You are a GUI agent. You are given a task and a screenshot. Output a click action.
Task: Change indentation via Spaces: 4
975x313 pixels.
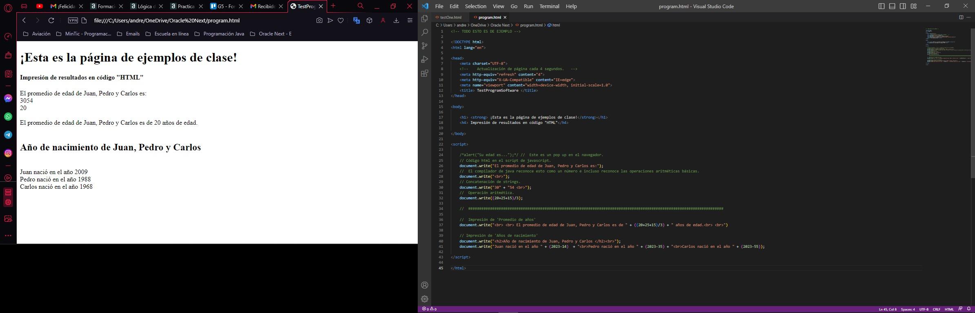pos(908,309)
